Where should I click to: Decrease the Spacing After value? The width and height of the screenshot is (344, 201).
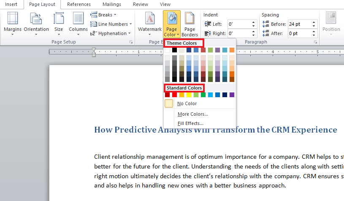tap(314, 35)
